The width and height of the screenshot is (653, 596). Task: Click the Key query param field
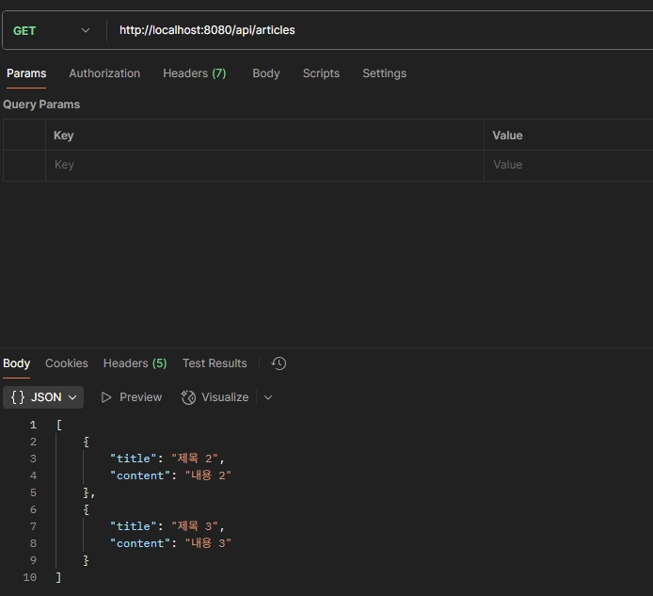[x=264, y=165]
